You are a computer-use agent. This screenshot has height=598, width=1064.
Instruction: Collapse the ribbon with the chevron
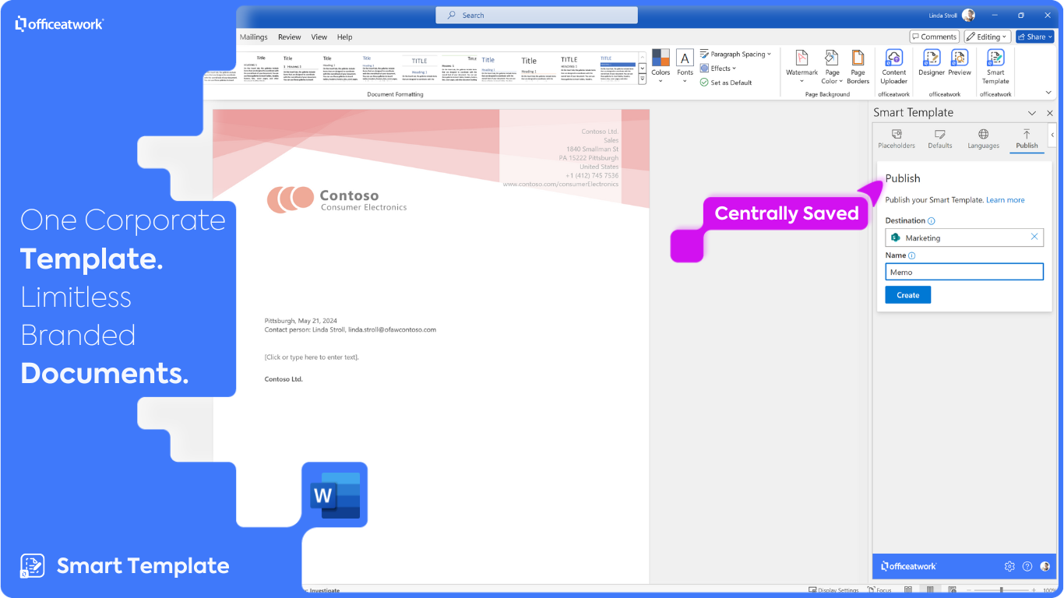tap(1049, 94)
